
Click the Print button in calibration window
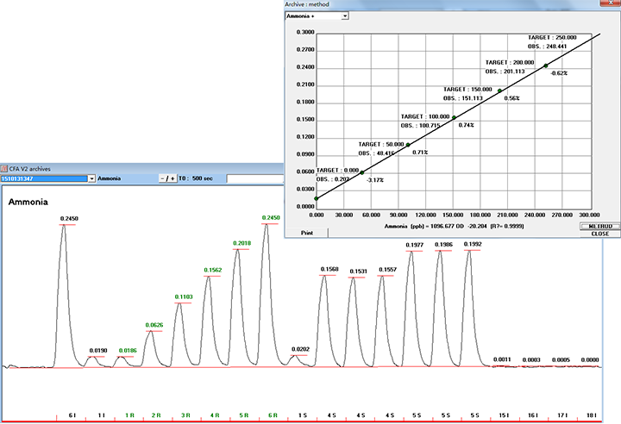(x=306, y=233)
